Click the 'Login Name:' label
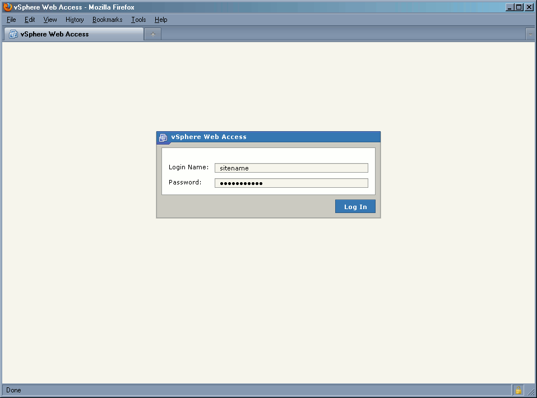The image size is (537, 398). [x=188, y=167]
